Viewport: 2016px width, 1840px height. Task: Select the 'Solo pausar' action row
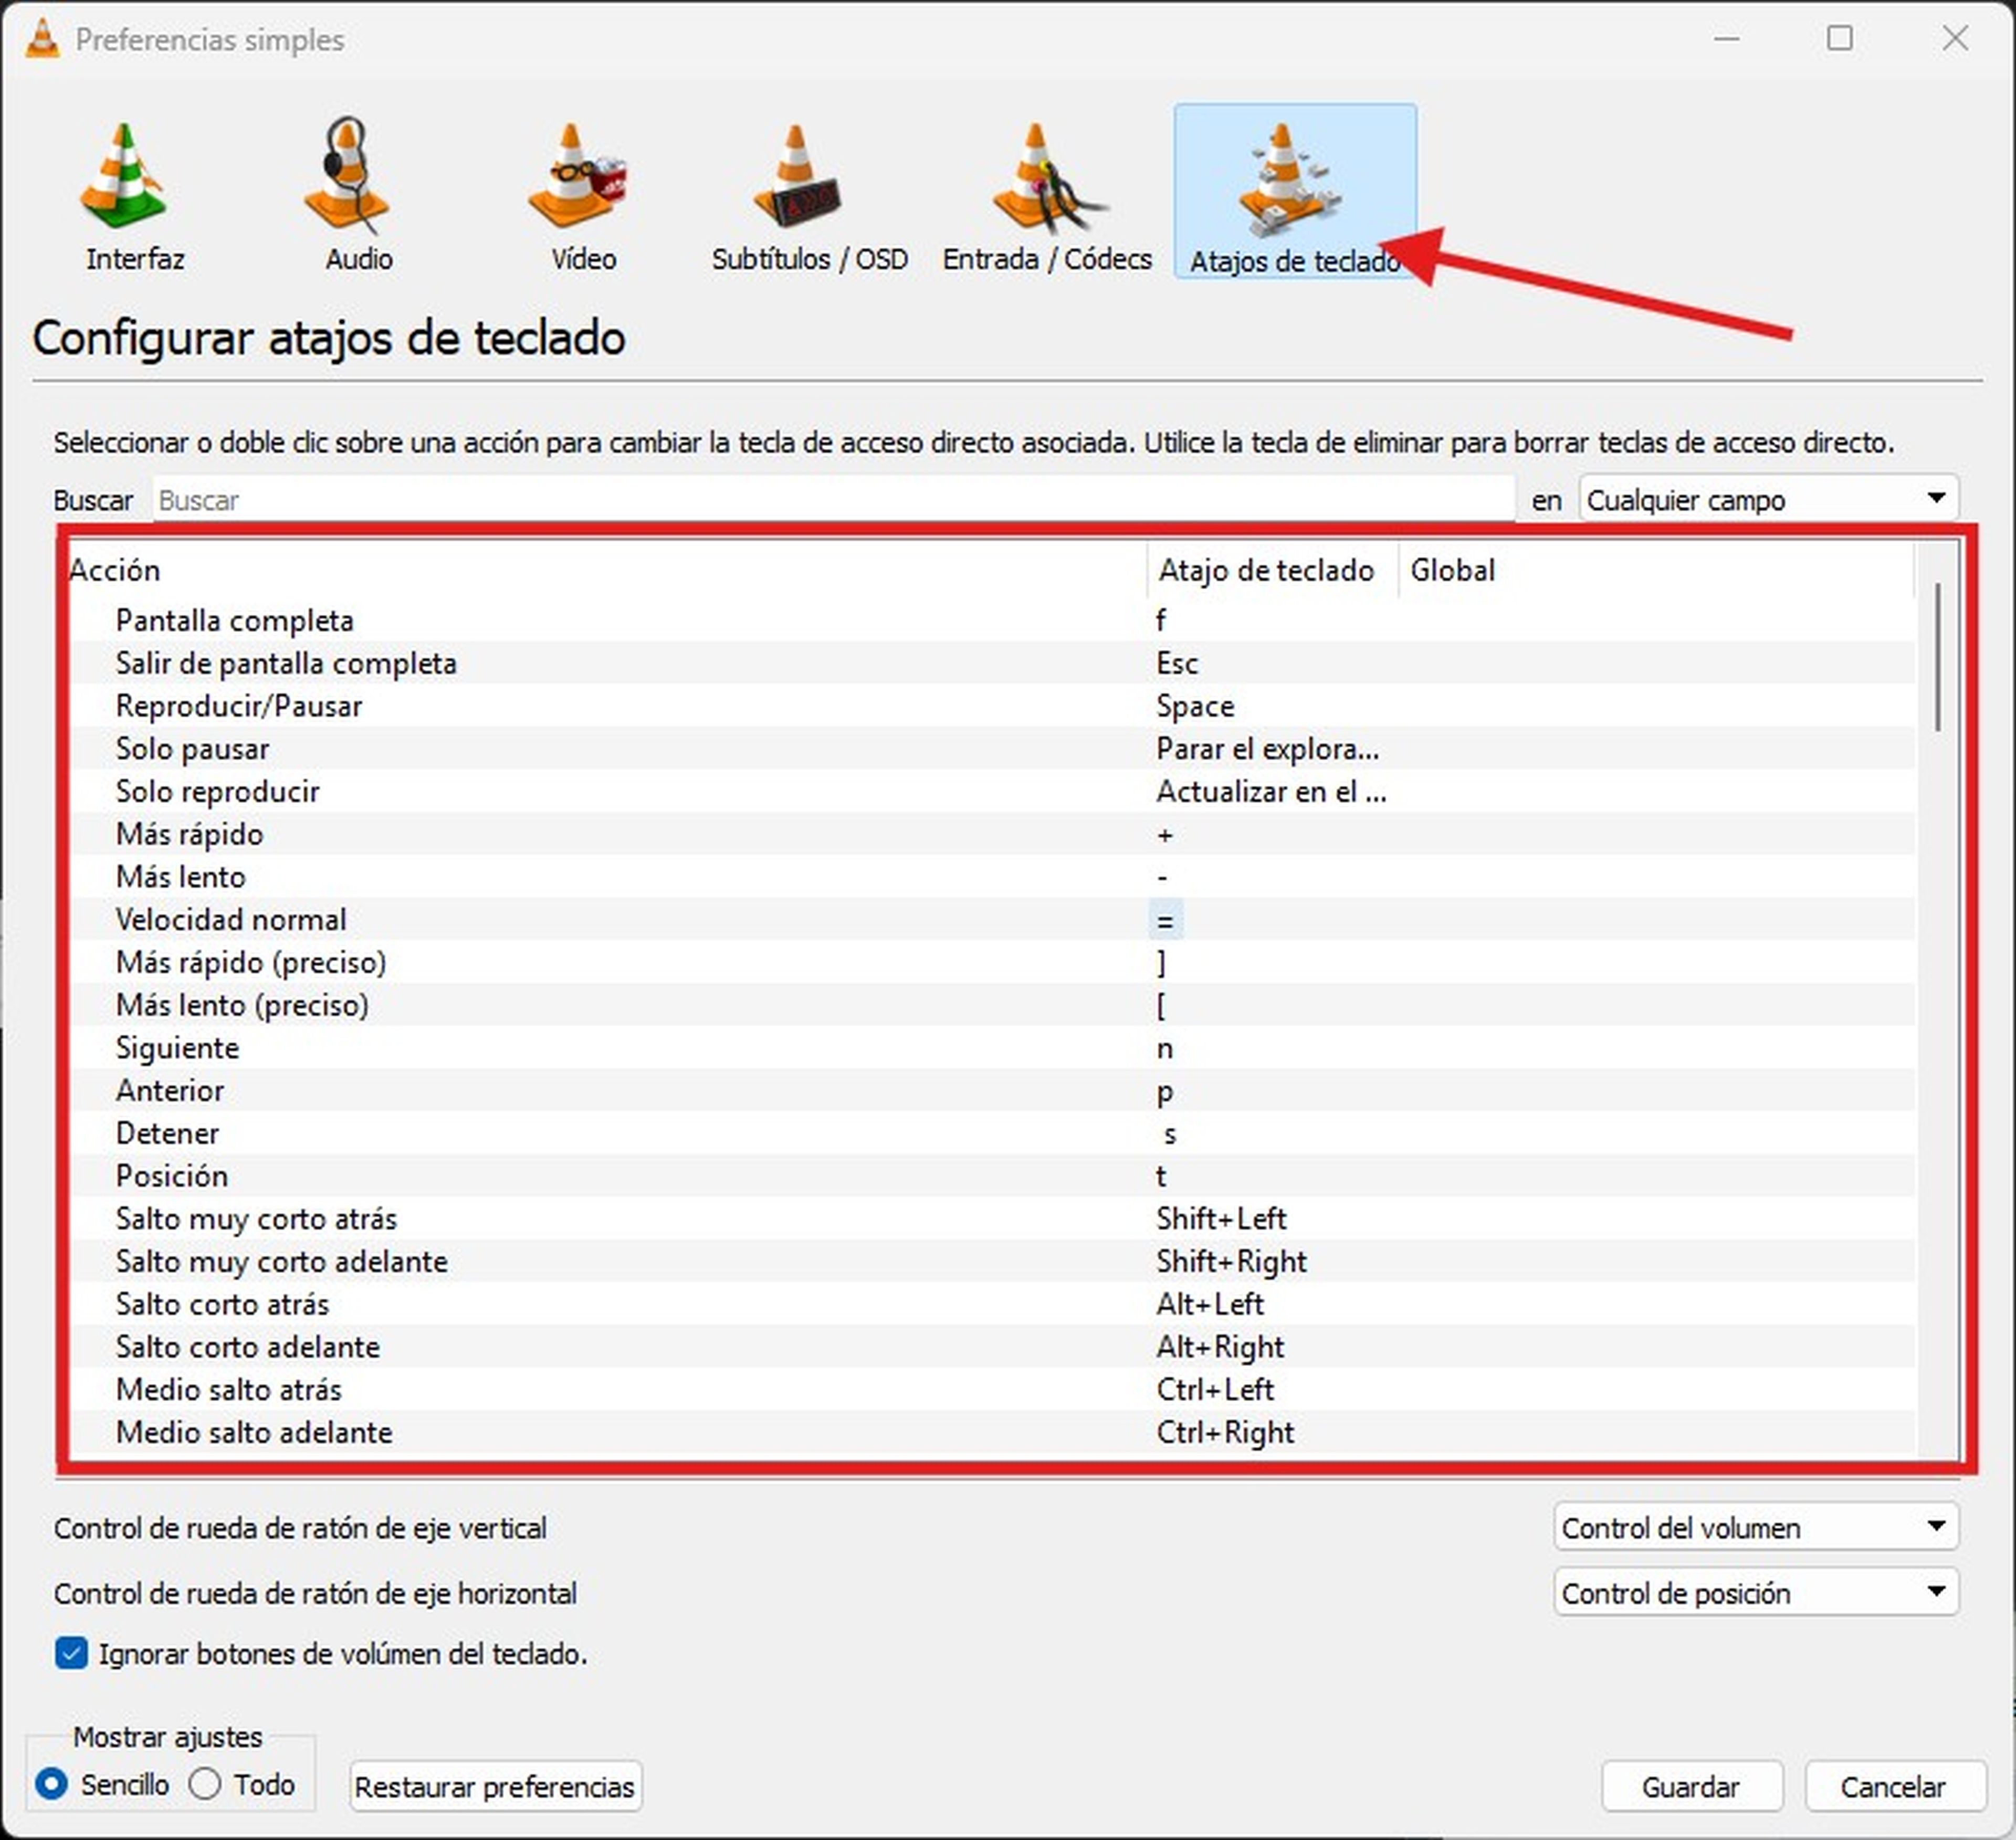point(992,748)
